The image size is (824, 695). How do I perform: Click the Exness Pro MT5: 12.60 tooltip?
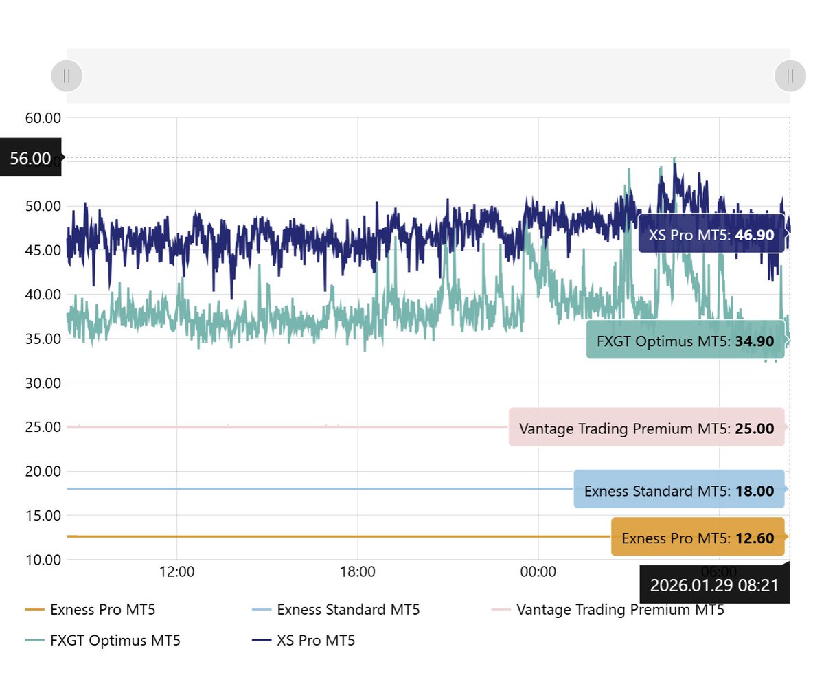(x=698, y=537)
